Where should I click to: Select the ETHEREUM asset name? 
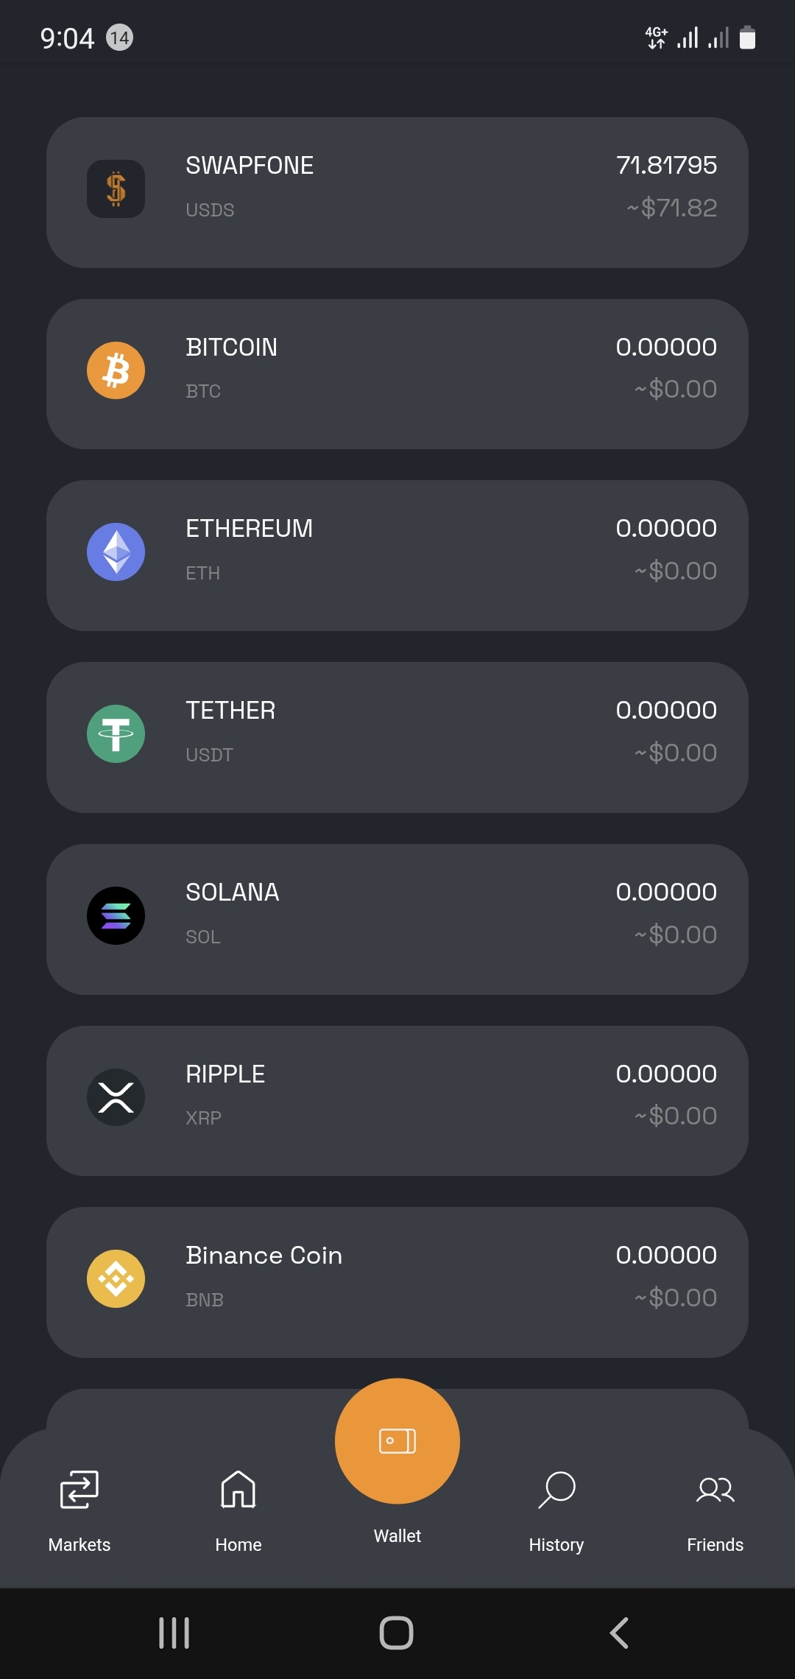click(249, 529)
